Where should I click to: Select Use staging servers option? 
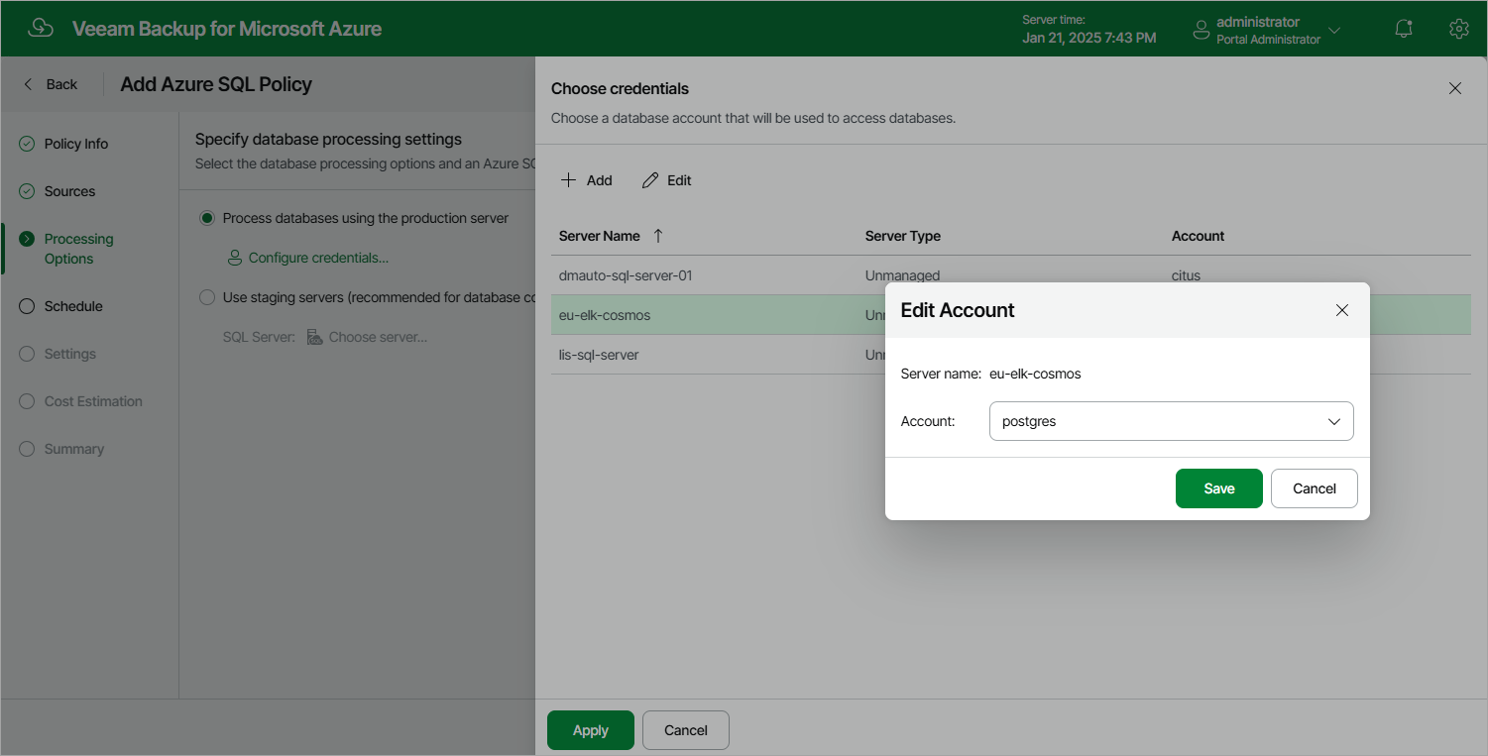pyautogui.click(x=207, y=297)
